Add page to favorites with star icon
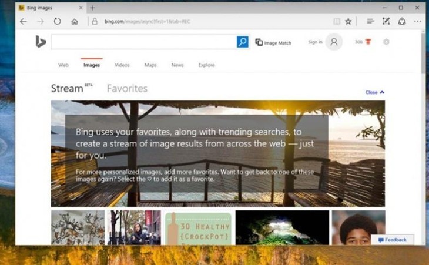429x265 pixels. [348, 21]
